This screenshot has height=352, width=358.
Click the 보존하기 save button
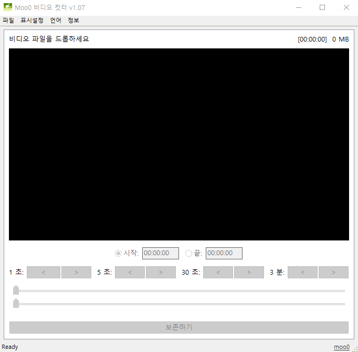click(179, 327)
